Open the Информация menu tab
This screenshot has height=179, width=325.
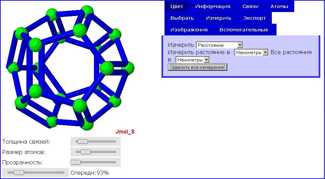(x=213, y=6)
